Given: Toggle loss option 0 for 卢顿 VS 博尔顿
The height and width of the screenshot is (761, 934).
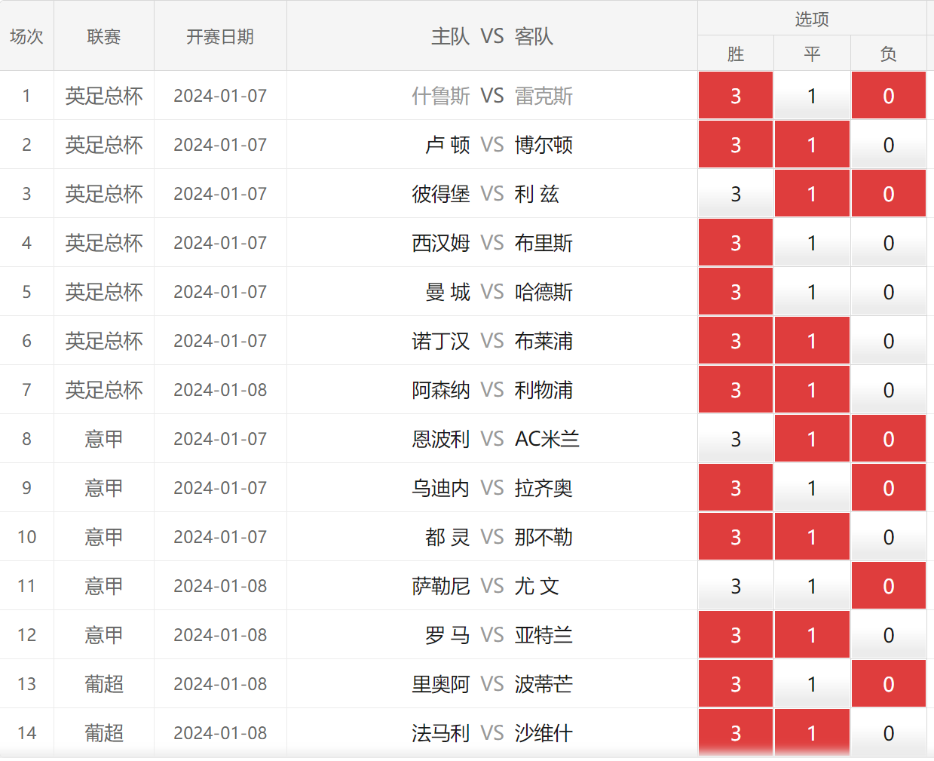Looking at the screenshot, I should [x=889, y=145].
